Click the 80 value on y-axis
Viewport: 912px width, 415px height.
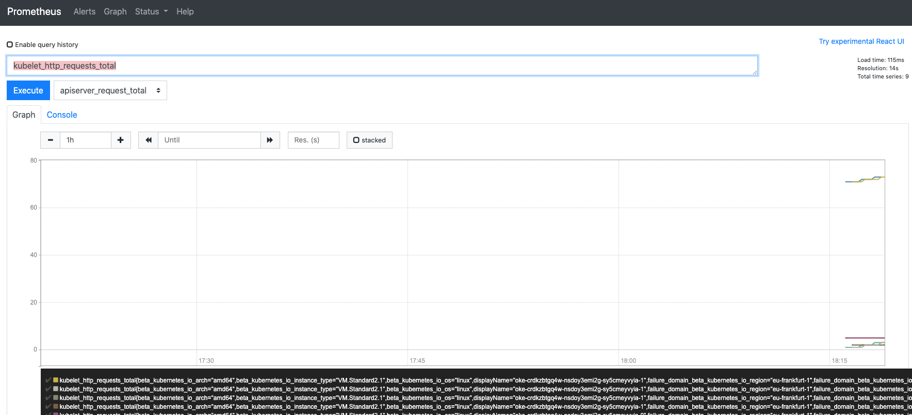click(x=34, y=161)
